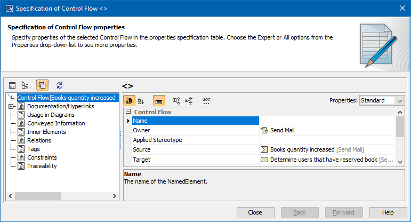Screen dimensions: 411x222
Task: Click the alphabetical A-Z sort icon
Action: 141,100
